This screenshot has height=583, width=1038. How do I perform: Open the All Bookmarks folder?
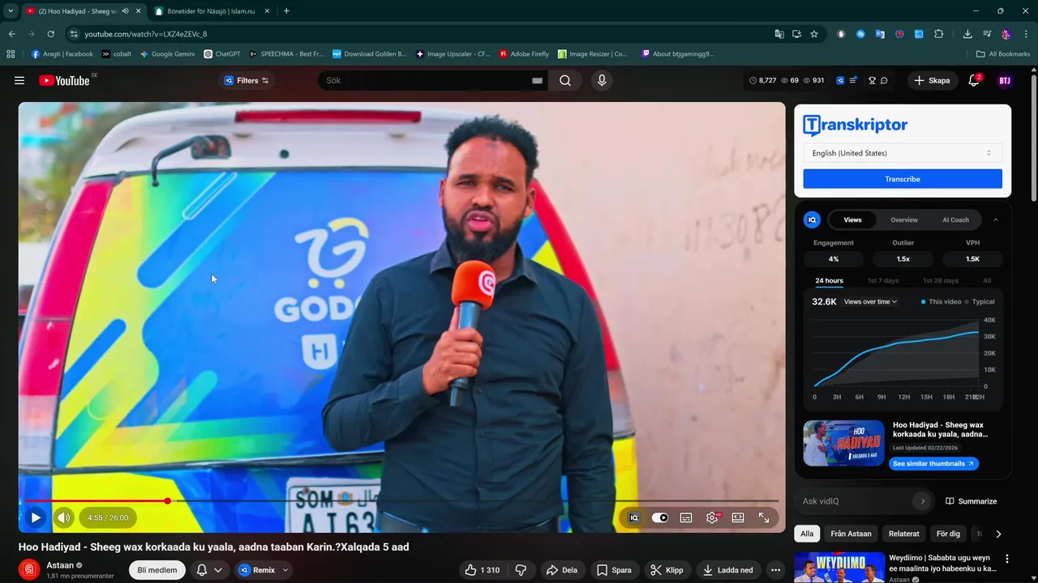[1003, 54]
